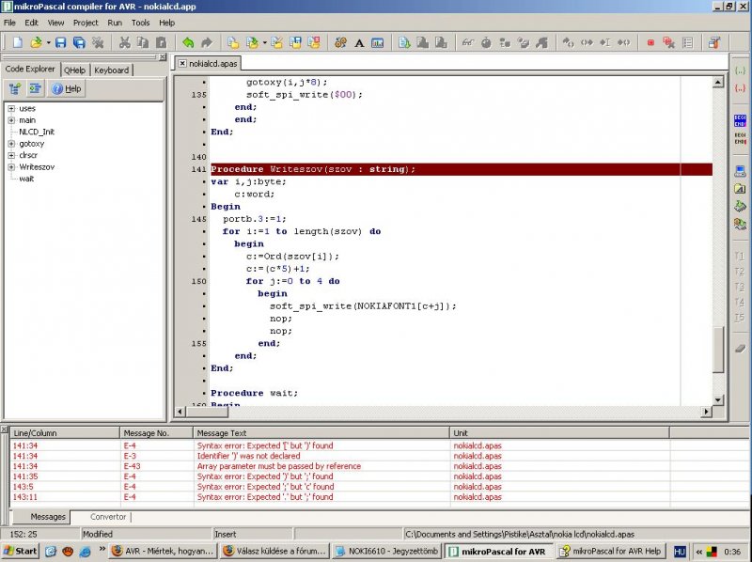Expand the 'clrscr' node in Code Explorer
This screenshot has width=752, height=562.
(11, 155)
